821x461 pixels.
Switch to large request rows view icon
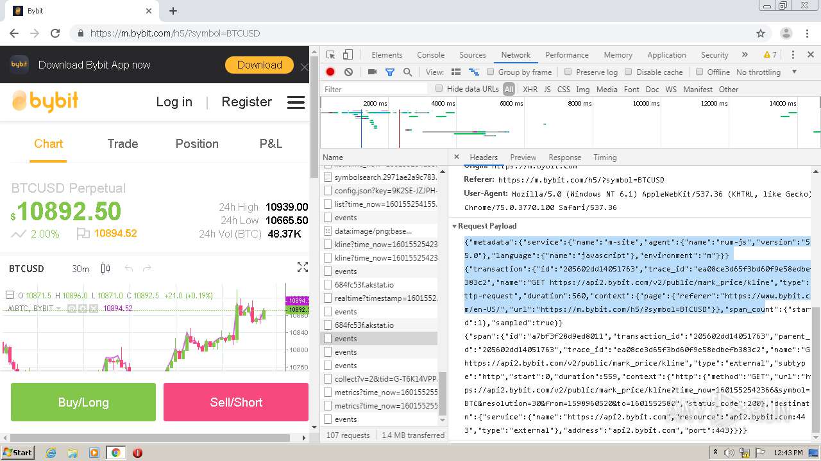(x=456, y=72)
